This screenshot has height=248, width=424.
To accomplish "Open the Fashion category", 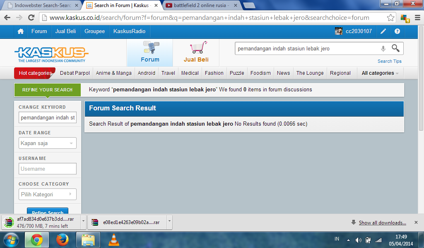I will tap(214, 73).
